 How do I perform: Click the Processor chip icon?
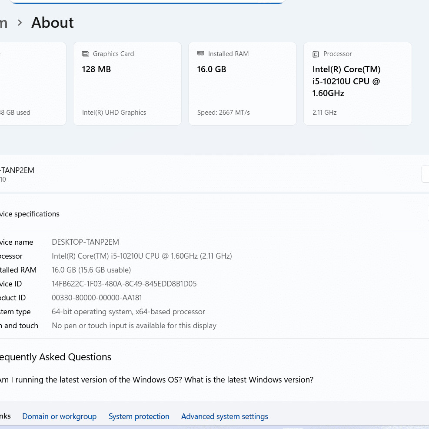pyautogui.click(x=316, y=54)
